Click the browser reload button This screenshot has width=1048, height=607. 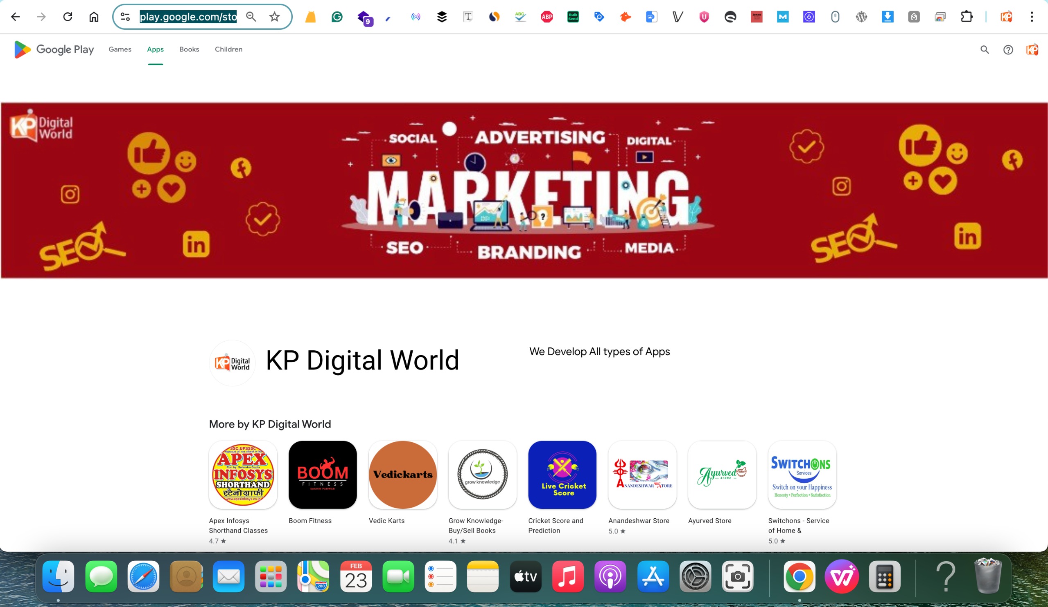68,17
